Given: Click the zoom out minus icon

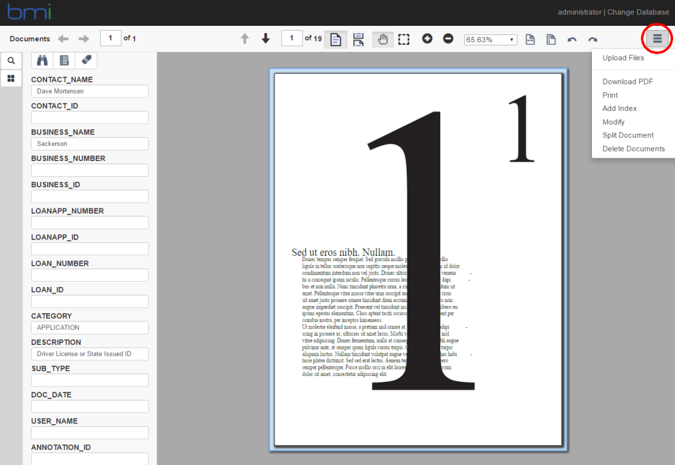Looking at the screenshot, I should tap(448, 39).
